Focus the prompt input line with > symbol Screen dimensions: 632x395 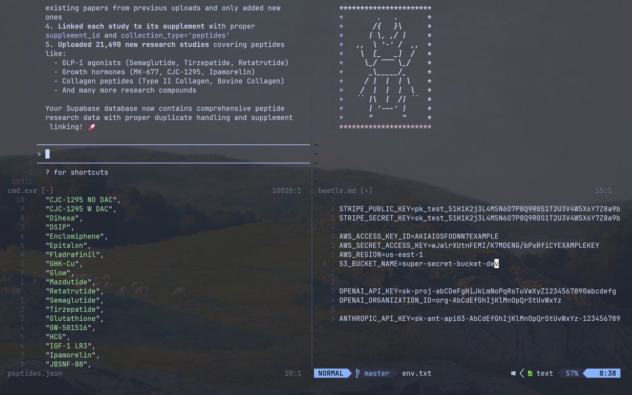pos(173,154)
